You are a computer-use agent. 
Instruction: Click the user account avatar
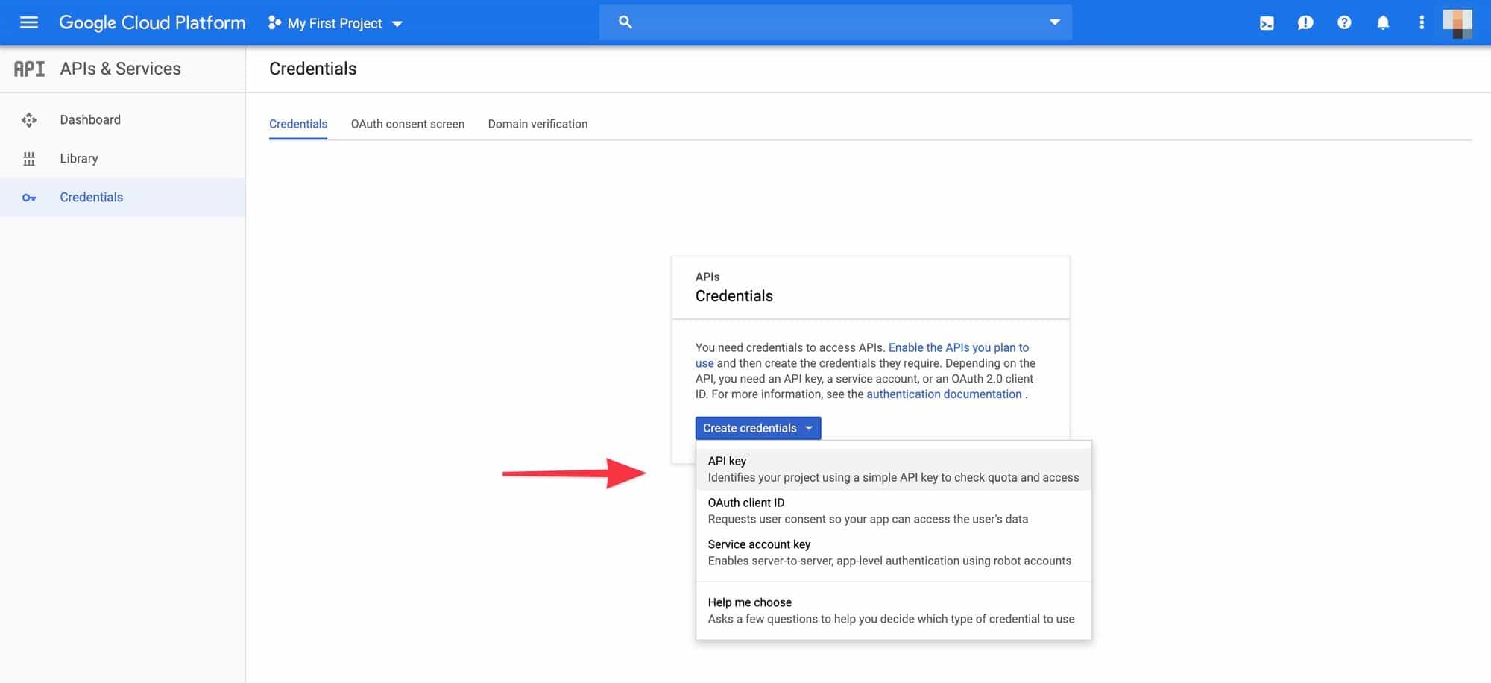point(1457,23)
